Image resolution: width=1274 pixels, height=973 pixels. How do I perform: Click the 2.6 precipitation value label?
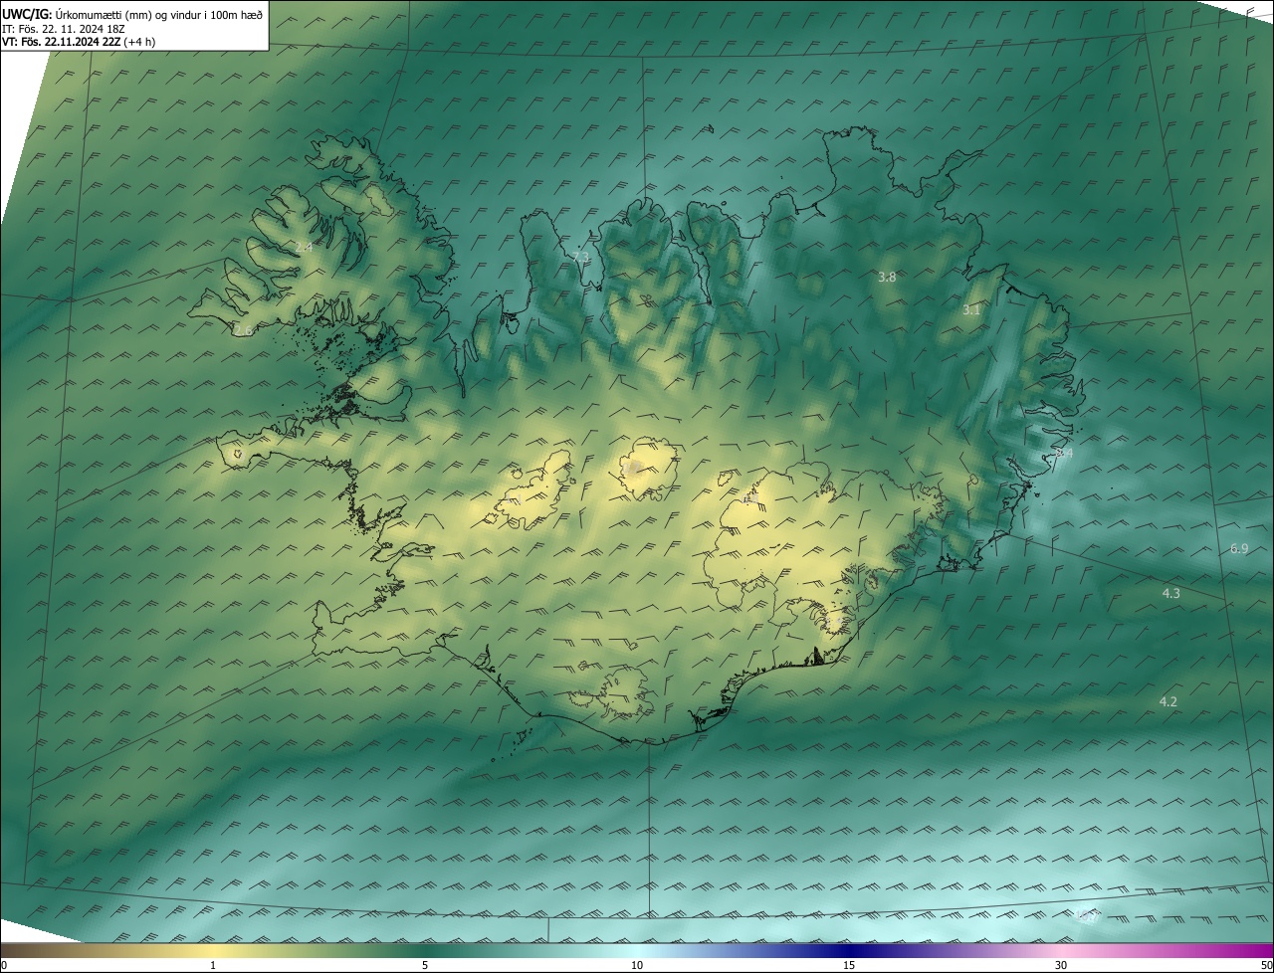243,330
